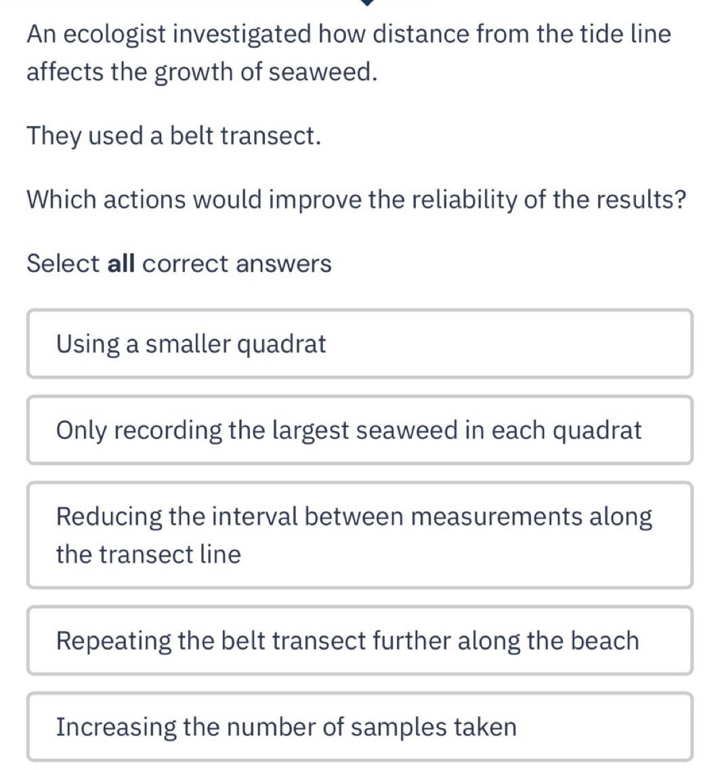
Task: Click the 'Select all correct answers' instruction
Action: [x=179, y=264]
